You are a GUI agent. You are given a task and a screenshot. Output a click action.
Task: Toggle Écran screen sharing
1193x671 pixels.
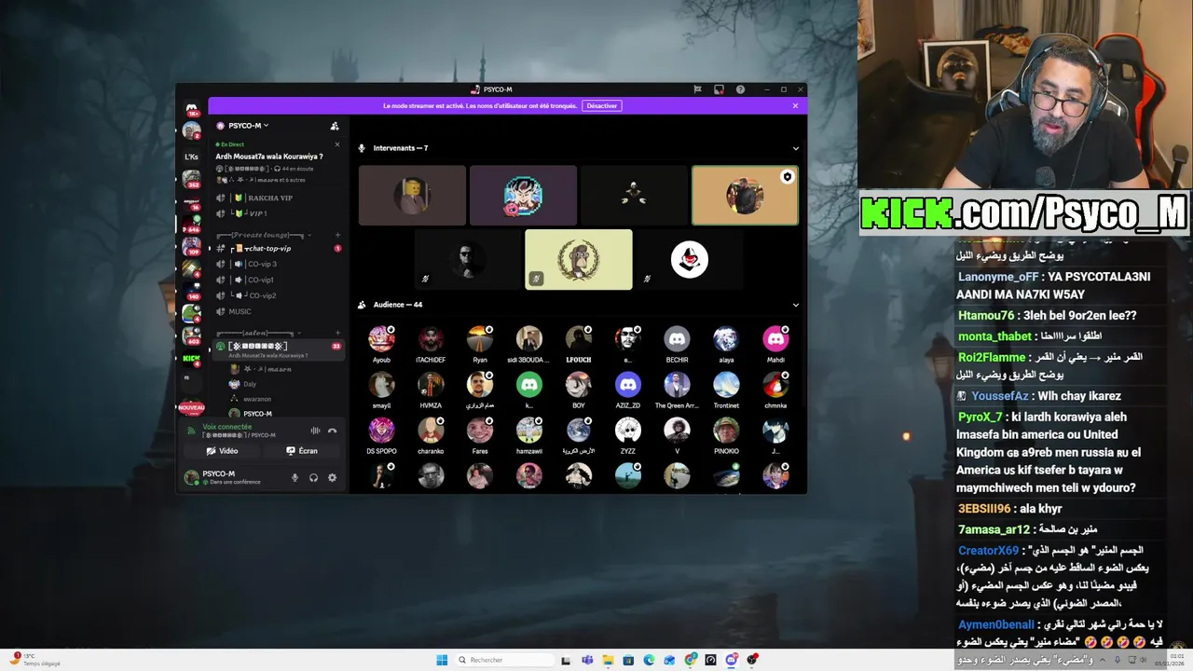(x=302, y=451)
